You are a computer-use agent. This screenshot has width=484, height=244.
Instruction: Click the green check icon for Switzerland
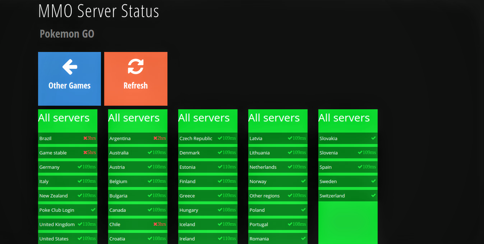pos(374,195)
